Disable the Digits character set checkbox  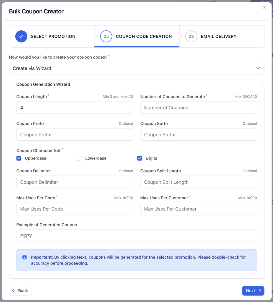140,158
